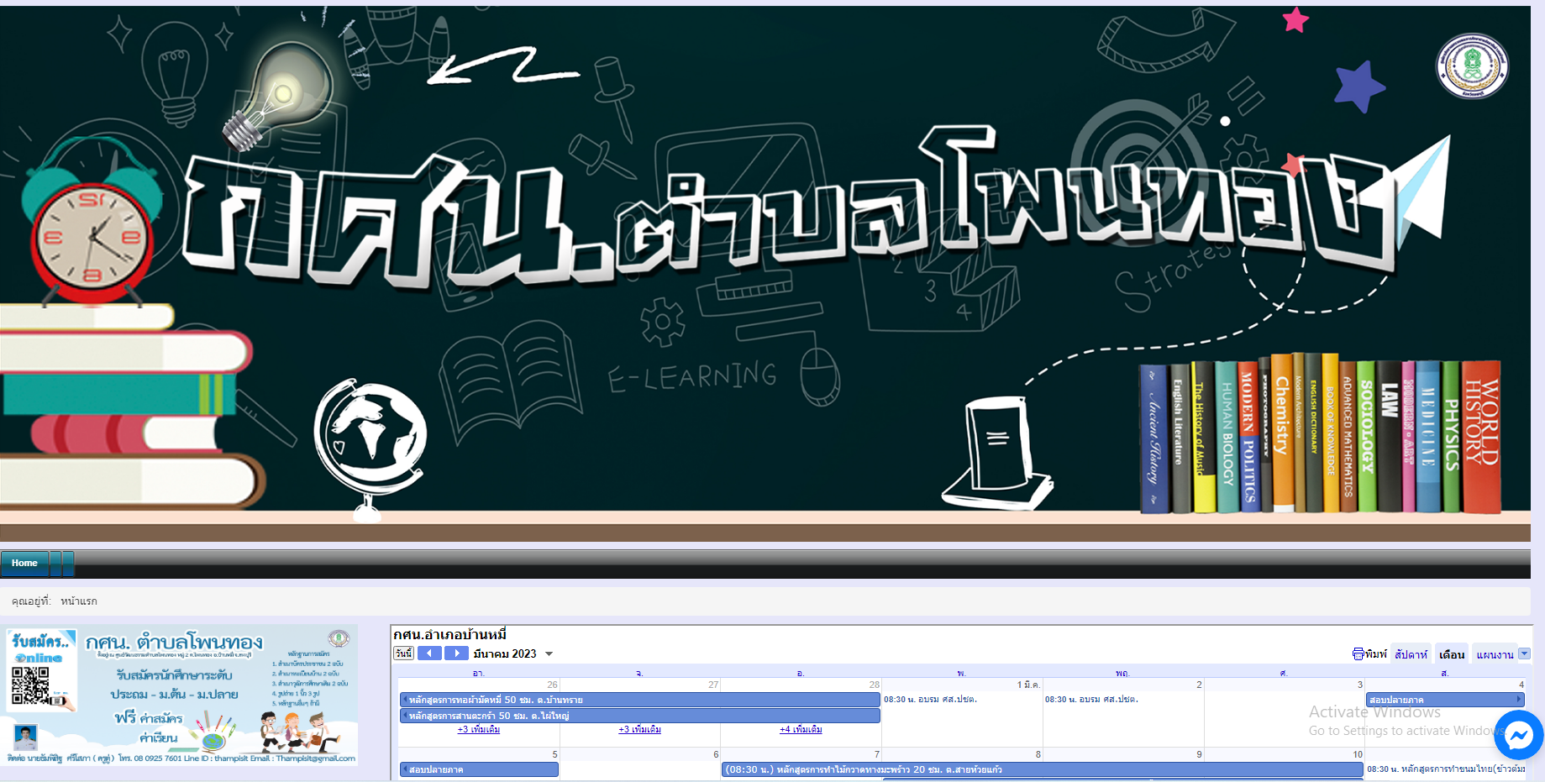Click the circular emblem logo in header banner
The height and width of the screenshot is (782, 1545).
1471,66
